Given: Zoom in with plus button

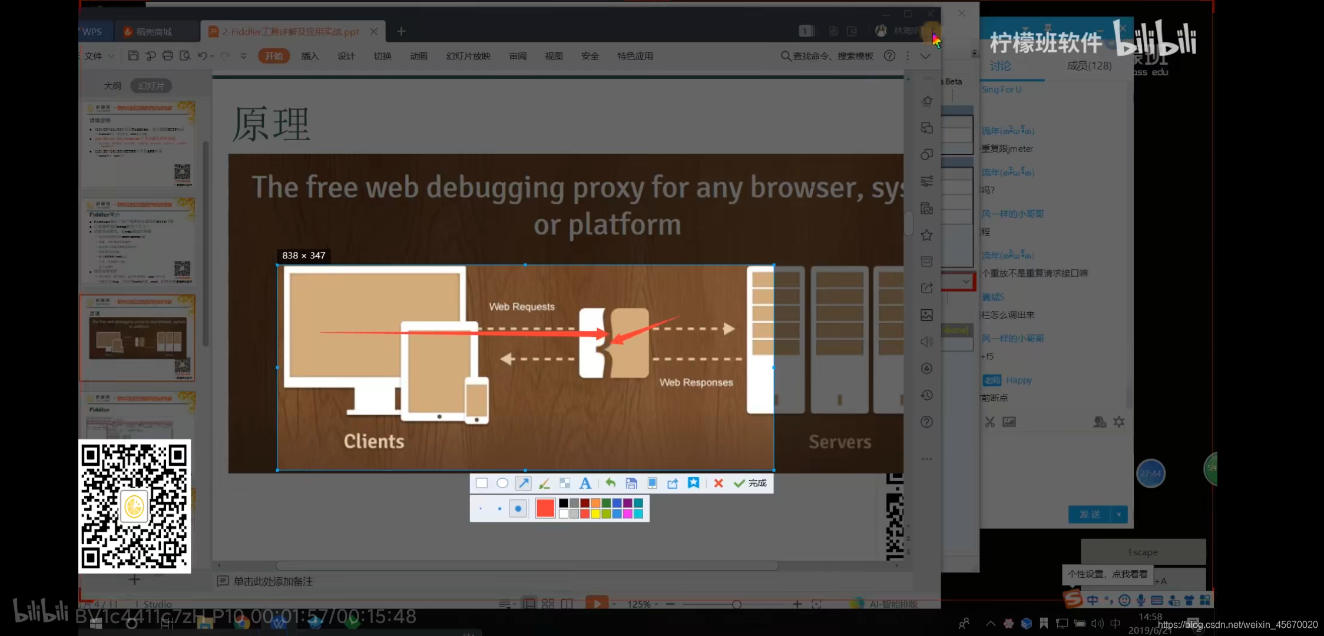Looking at the screenshot, I should tap(797, 604).
